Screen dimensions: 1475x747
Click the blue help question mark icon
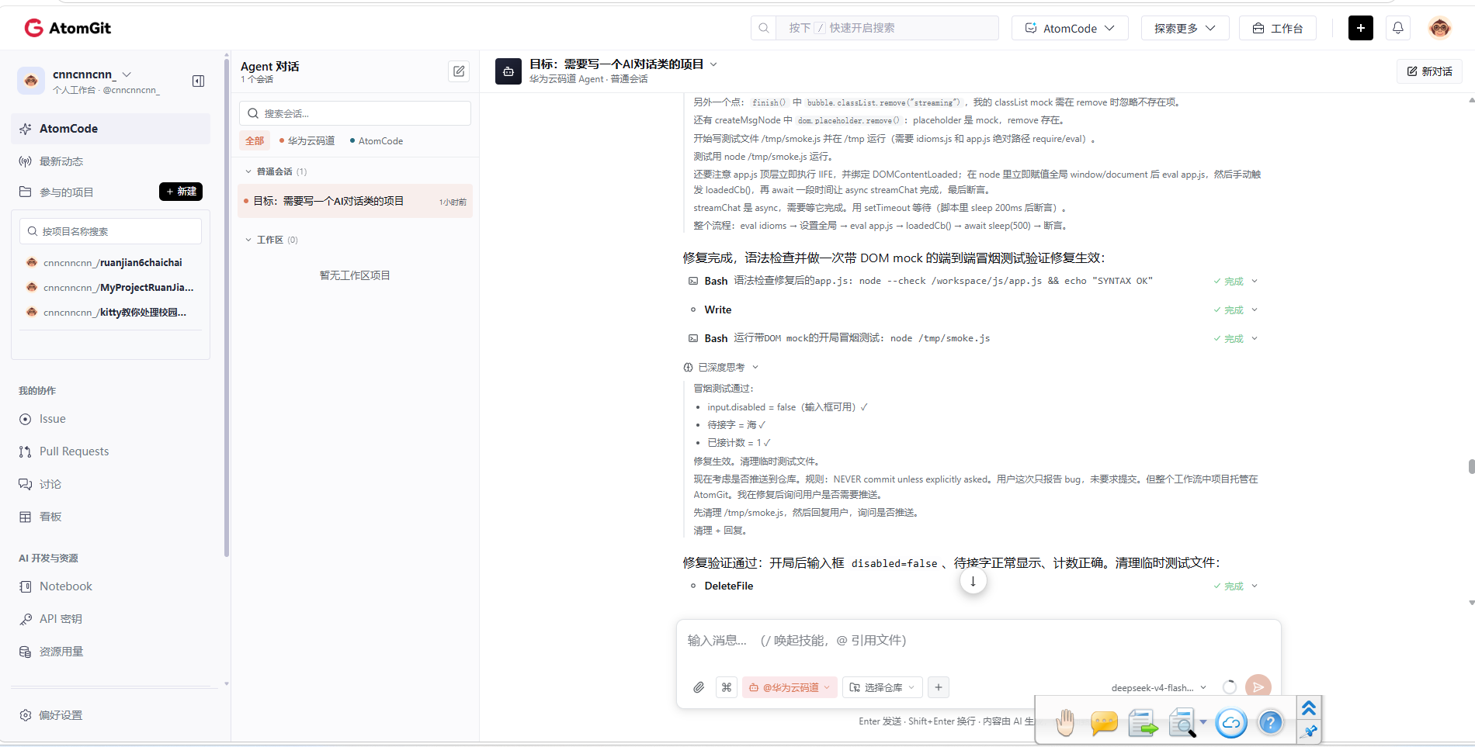(x=1271, y=723)
